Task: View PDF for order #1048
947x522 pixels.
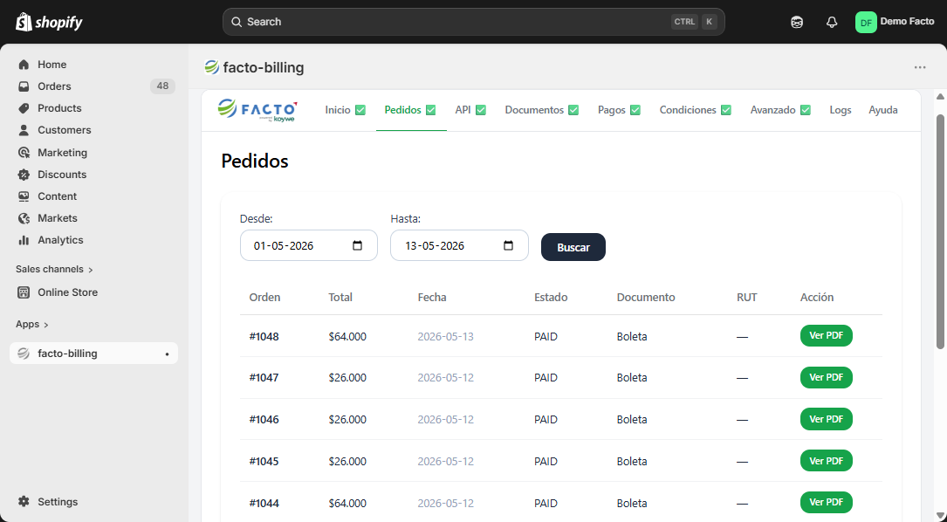Action: [x=827, y=336]
